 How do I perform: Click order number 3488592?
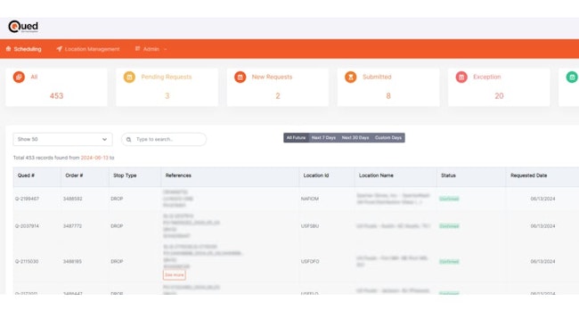coord(72,199)
